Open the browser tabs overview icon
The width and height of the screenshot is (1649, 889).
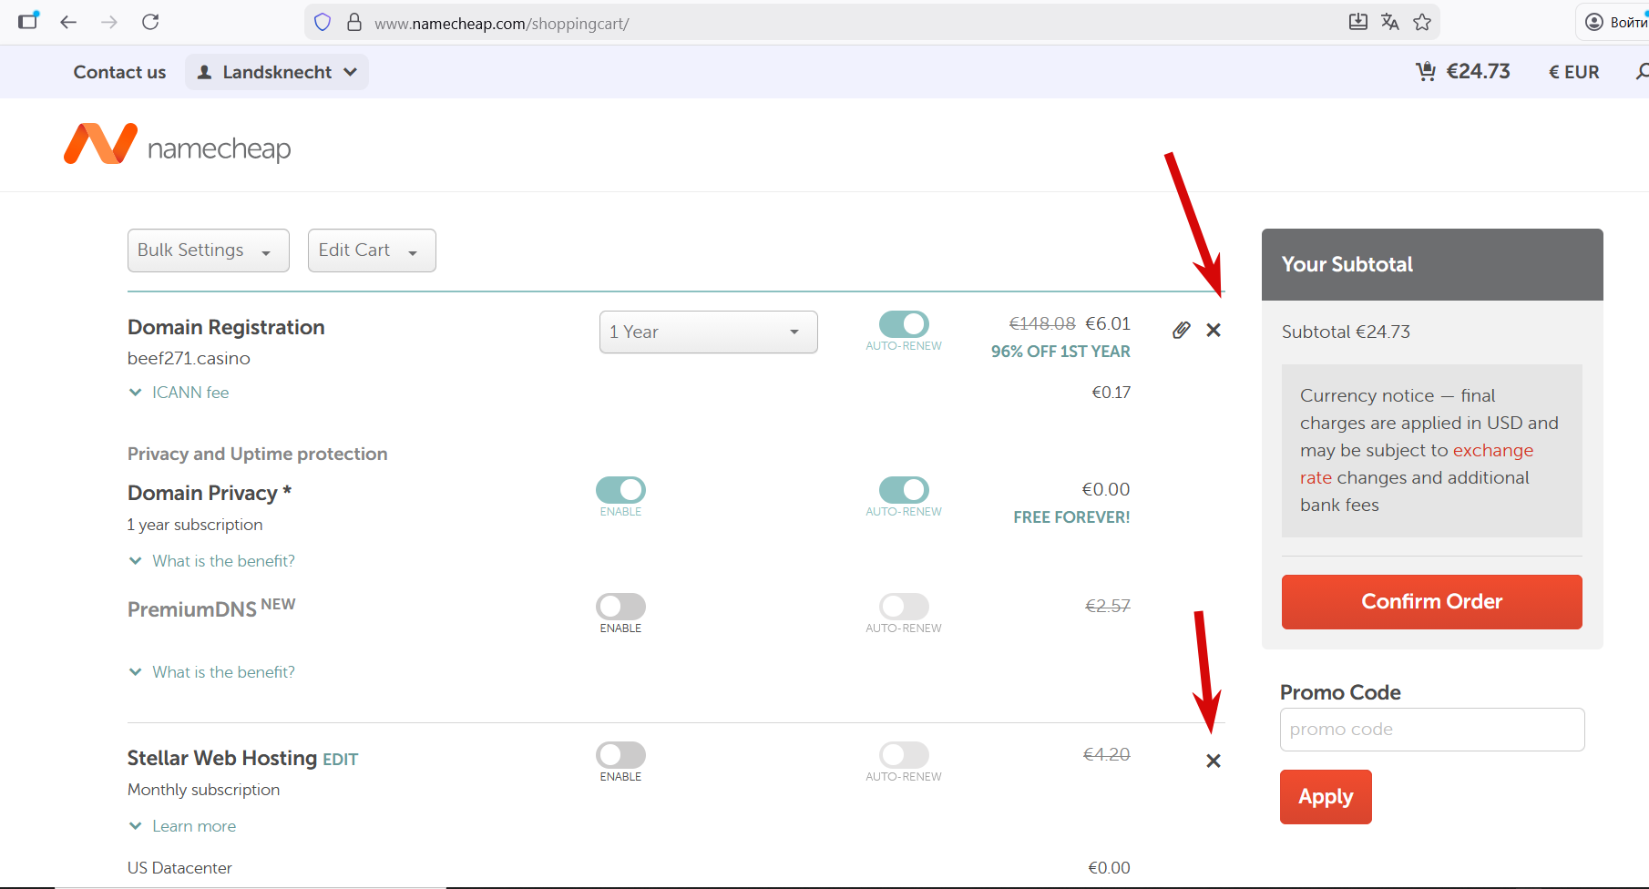tap(29, 21)
